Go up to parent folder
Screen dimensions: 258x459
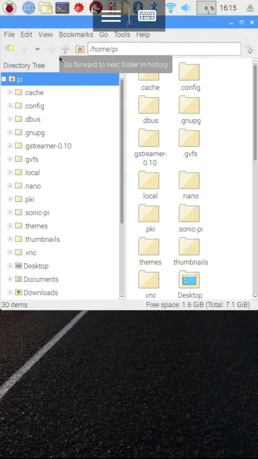pyautogui.click(x=65, y=49)
